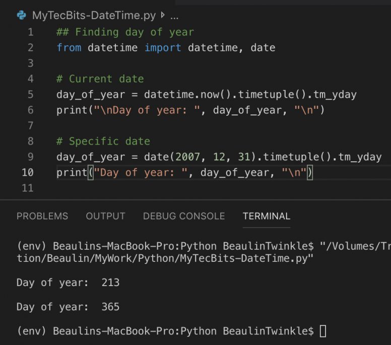The width and height of the screenshot is (391, 345).
Task: Place cursor on empty line 11
Action: click(x=151, y=188)
